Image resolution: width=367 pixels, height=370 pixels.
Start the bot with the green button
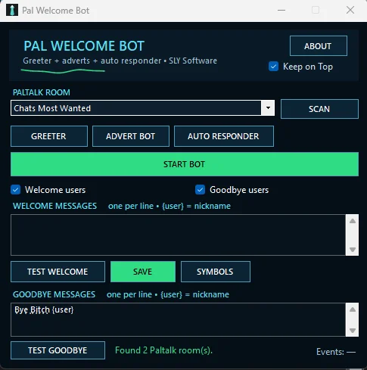(185, 164)
